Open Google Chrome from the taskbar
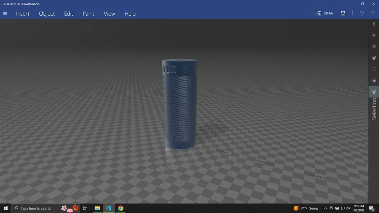 pos(120,208)
